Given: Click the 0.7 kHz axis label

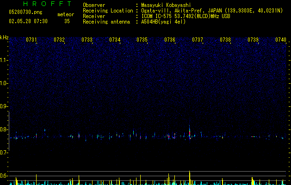Looking at the screenshot, I should pos(4,153).
